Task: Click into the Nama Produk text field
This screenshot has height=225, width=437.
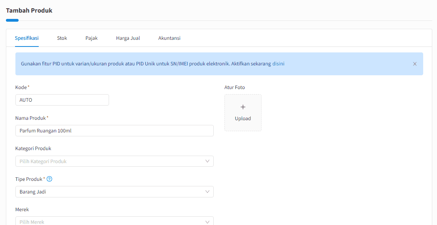Action: click(115, 130)
